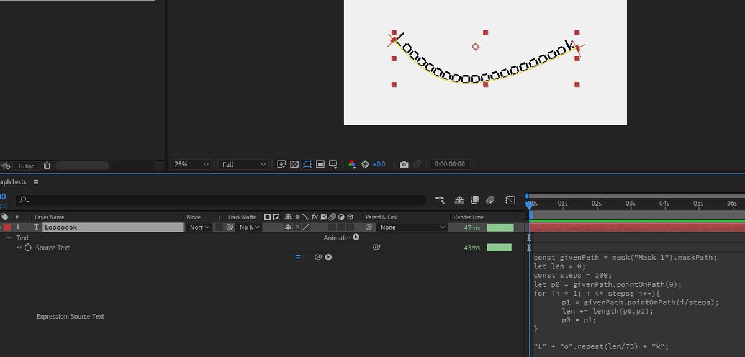
Task: Click the 0:00:00:00 preview time
Action: coord(450,165)
